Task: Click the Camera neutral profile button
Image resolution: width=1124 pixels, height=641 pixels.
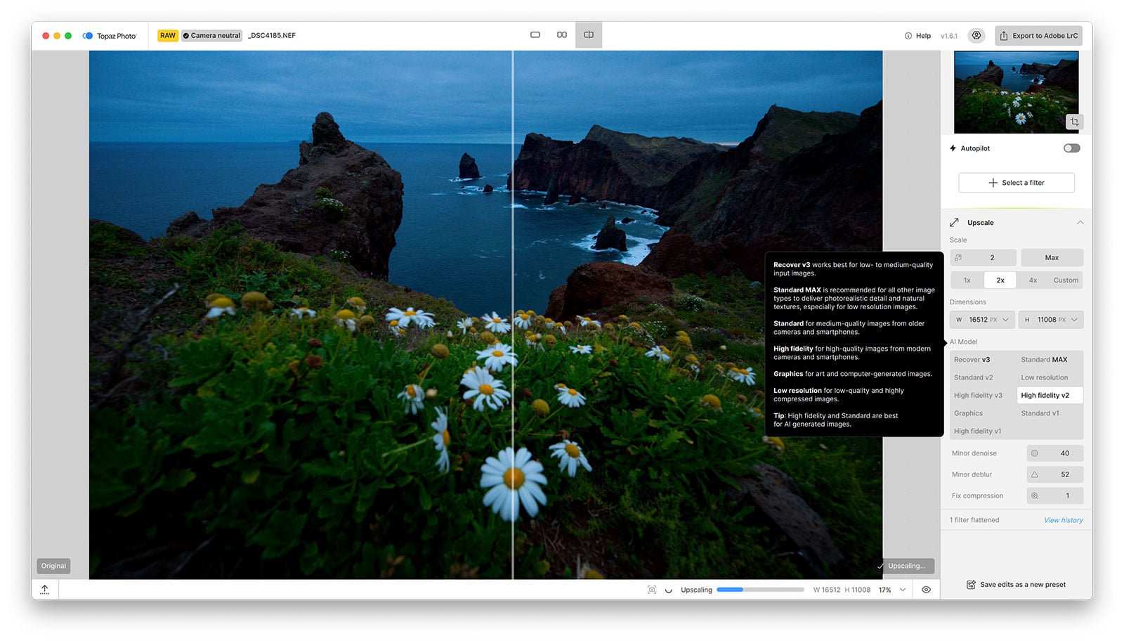Action: coord(211,36)
